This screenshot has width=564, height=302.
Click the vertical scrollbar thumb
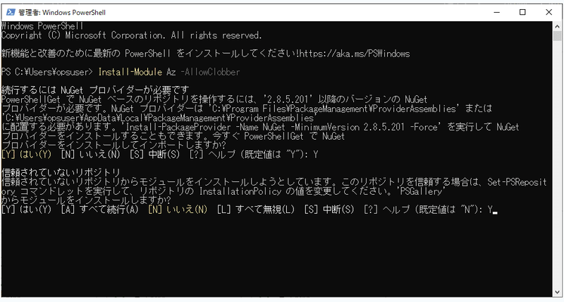coord(557,37)
